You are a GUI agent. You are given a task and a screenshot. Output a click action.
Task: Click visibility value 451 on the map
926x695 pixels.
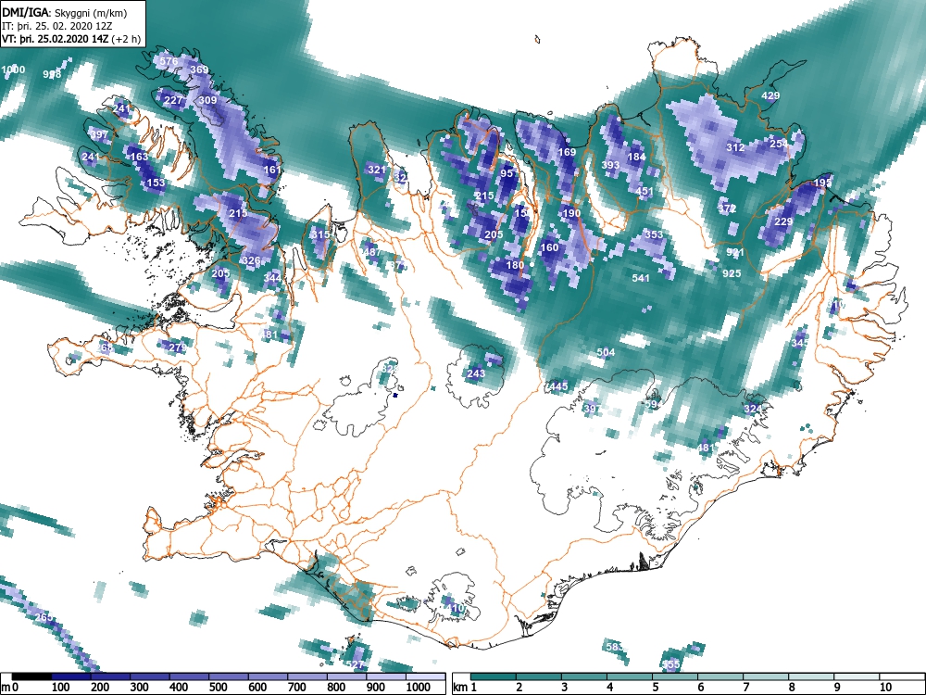644,192
